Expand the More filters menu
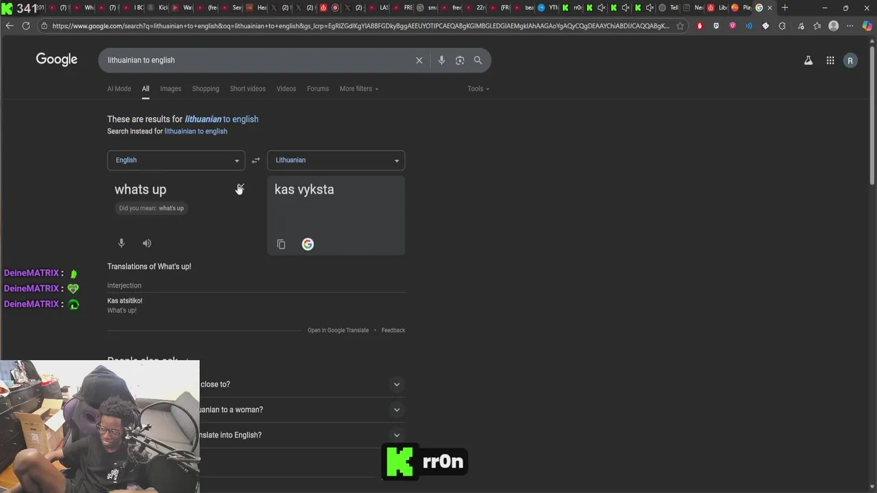Screen dimensions: 877x493 point(358,89)
